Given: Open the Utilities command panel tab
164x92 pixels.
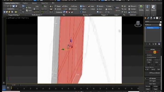Looking at the screenshot, I should click(160, 18).
